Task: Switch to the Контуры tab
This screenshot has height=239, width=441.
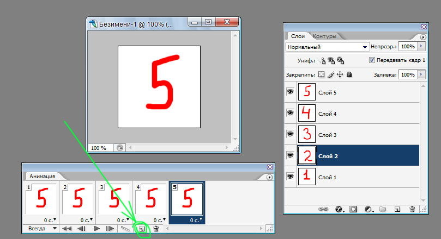Action: (324, 36)
